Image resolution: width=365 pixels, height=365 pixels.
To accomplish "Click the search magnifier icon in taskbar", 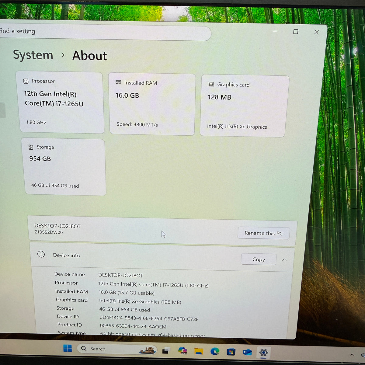I will point(84,349).
